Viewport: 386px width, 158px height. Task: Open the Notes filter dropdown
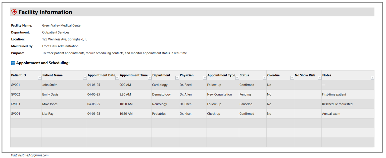point(372,78)
